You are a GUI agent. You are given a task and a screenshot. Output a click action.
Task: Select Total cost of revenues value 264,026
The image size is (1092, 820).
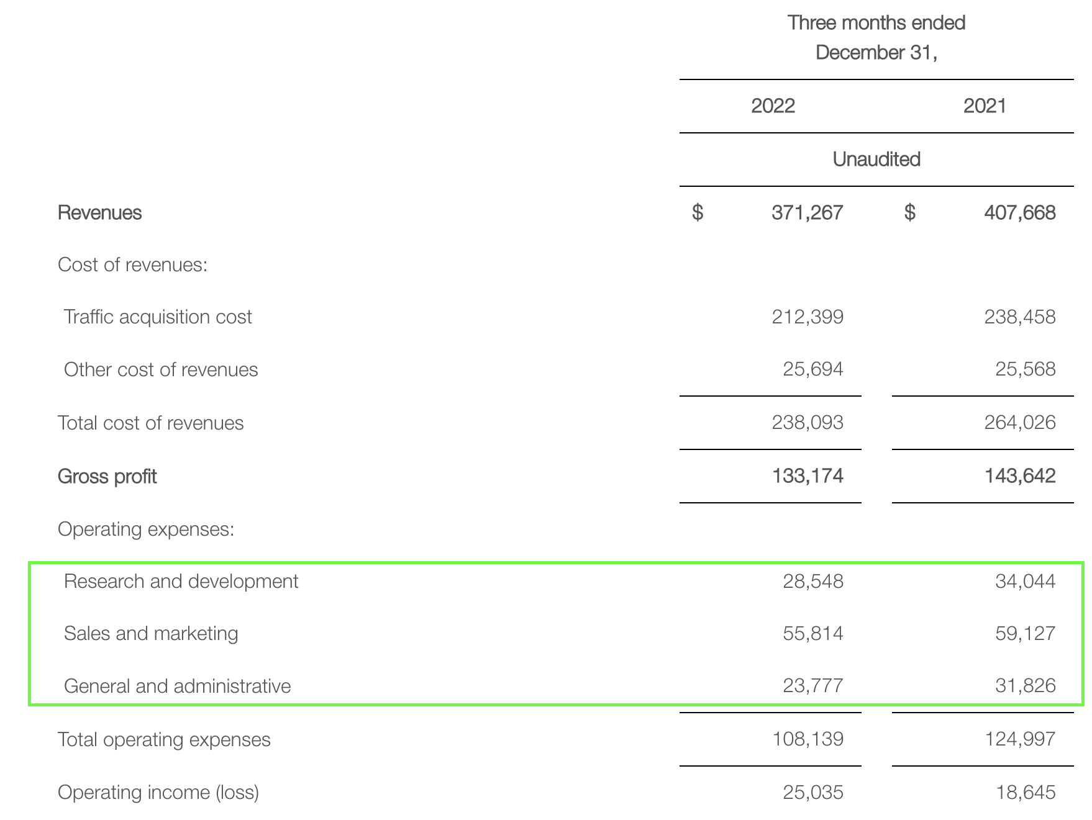pyautogui.click(x=1020, y=423)
